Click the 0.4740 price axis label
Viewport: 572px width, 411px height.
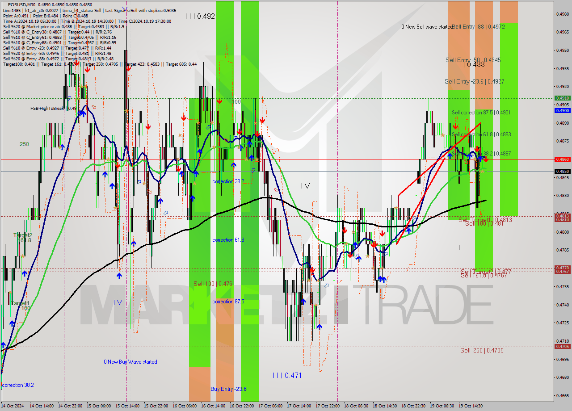[x=563, y=304]
